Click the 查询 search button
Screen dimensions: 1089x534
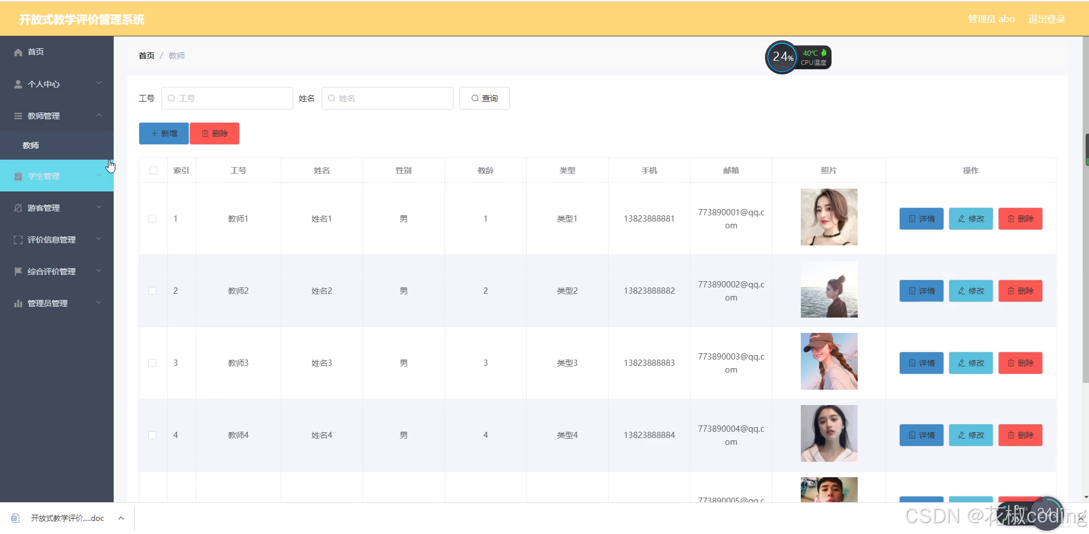click(x=484, y=98)
